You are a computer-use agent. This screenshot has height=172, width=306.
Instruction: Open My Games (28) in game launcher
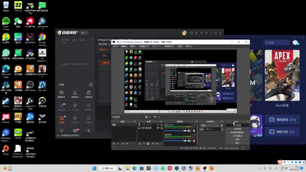[x=282, y=120]
